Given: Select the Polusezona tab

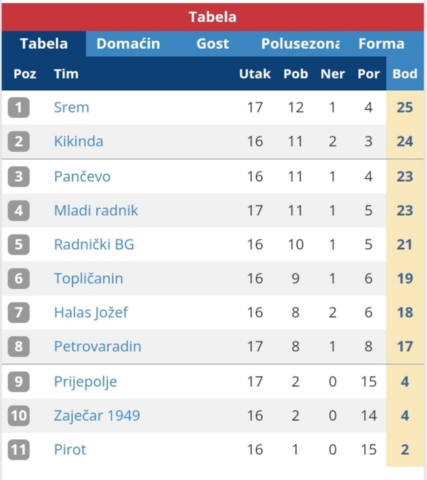Looking at the screenshot, I should coord(300,44).
